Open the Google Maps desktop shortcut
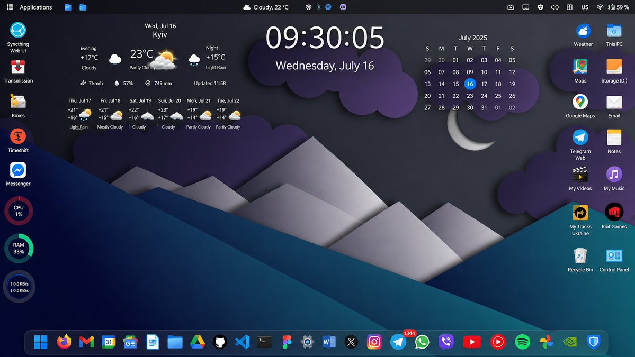The height and width of the screenshot is (357, 635). point(580,106)
